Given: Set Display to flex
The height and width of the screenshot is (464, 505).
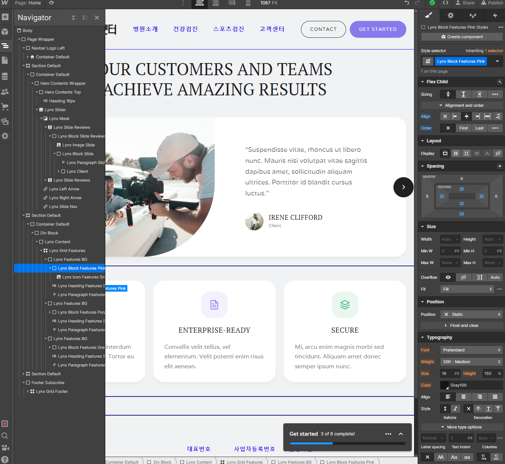Looking at the screenshot, I should click(x=455, y=153).
